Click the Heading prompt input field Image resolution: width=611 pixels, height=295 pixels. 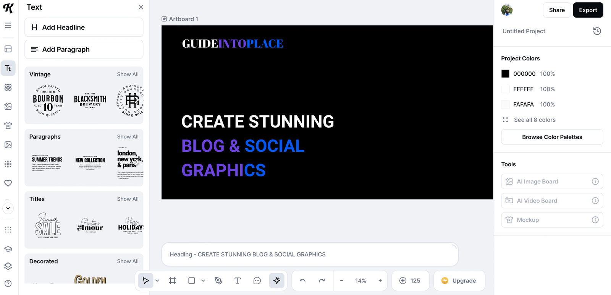coord(310,254)
